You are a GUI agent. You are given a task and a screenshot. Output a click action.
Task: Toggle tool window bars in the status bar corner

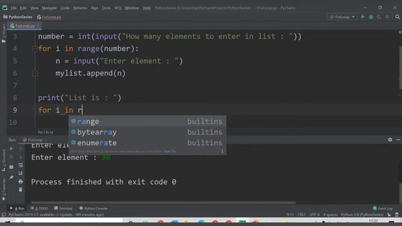(4, 215)
